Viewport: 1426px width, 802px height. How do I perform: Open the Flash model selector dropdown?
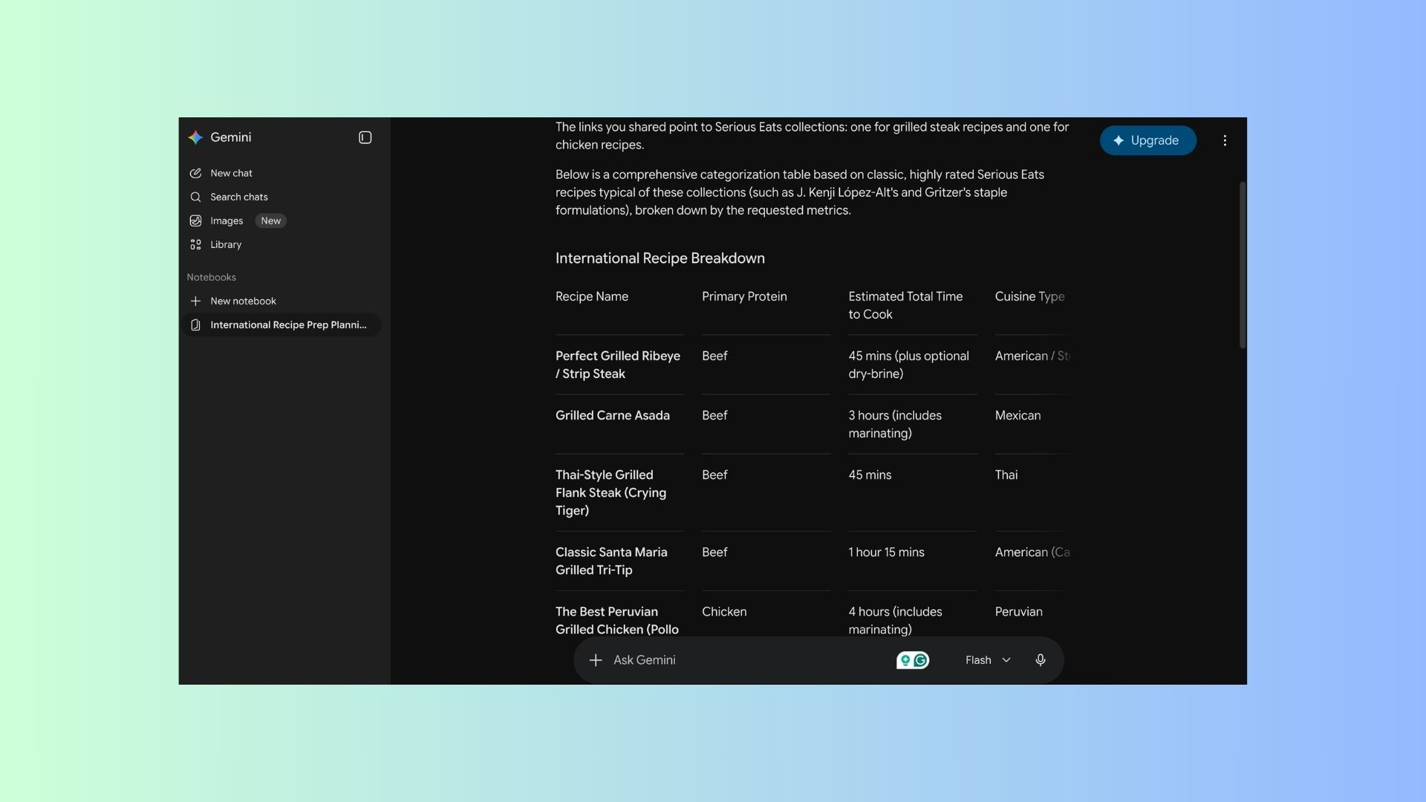[x=988, y=660]
